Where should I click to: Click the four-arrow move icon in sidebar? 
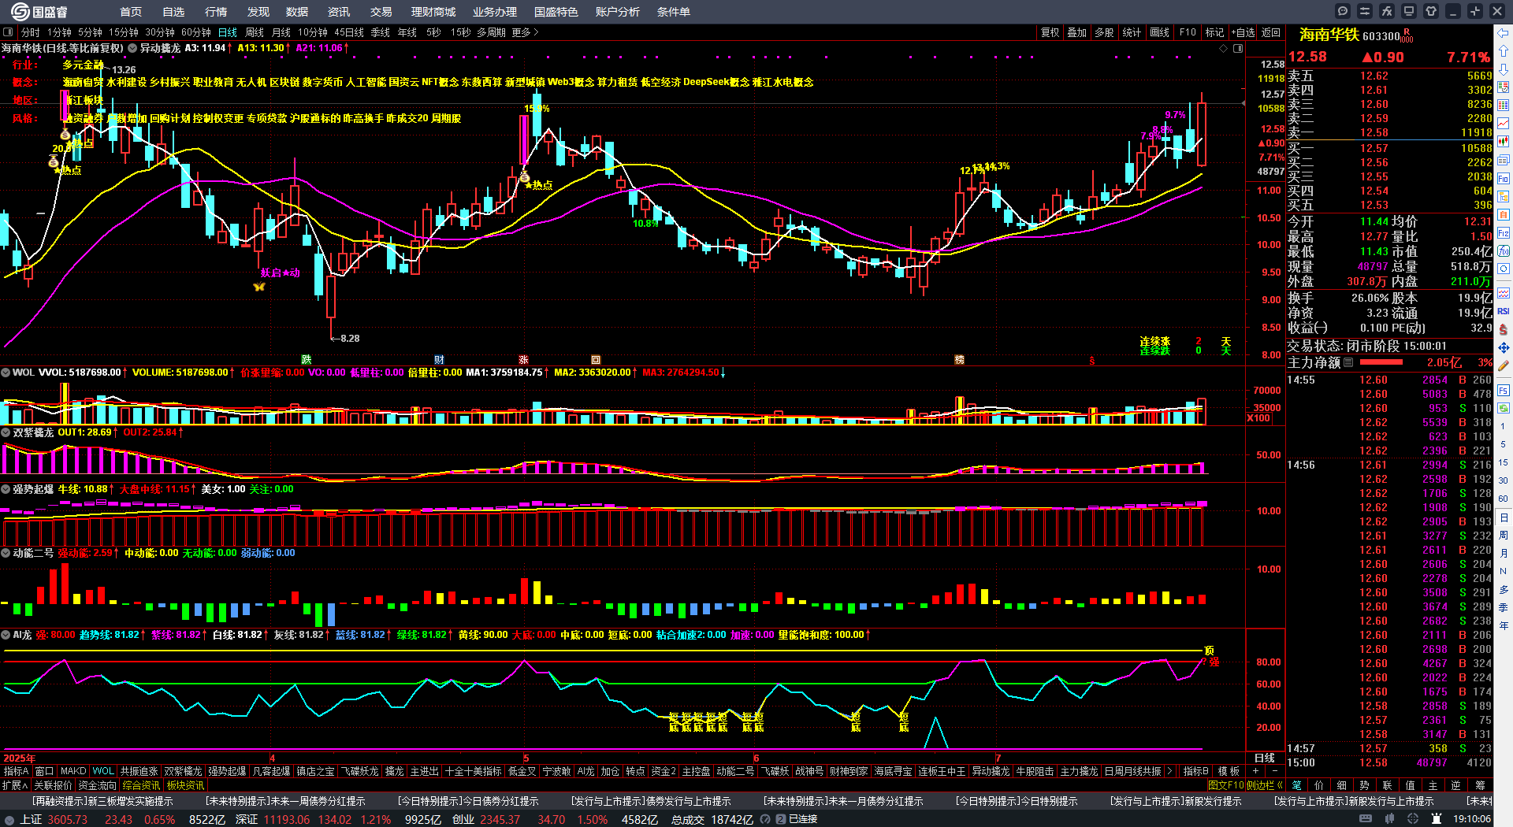pyautogui.click(x=1504, y=347)
